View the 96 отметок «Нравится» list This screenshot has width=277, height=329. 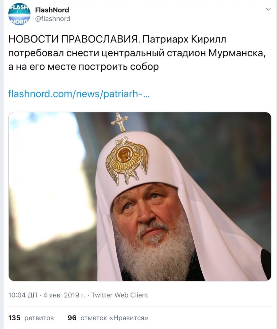tap(108, 318)
